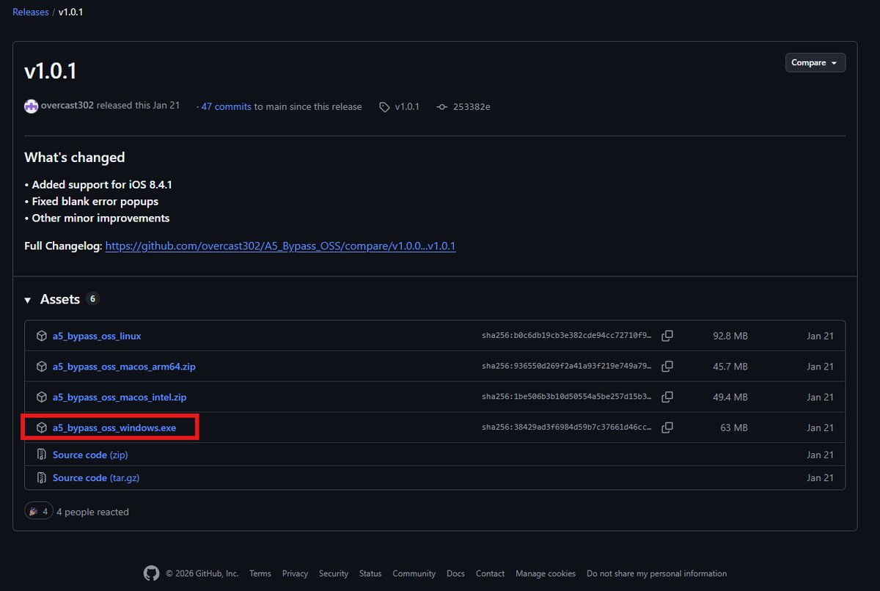Click the sha256:1be506b3b10d505 hash text
The width and height of the screenshot is (880, 591).
coord(567,397)
